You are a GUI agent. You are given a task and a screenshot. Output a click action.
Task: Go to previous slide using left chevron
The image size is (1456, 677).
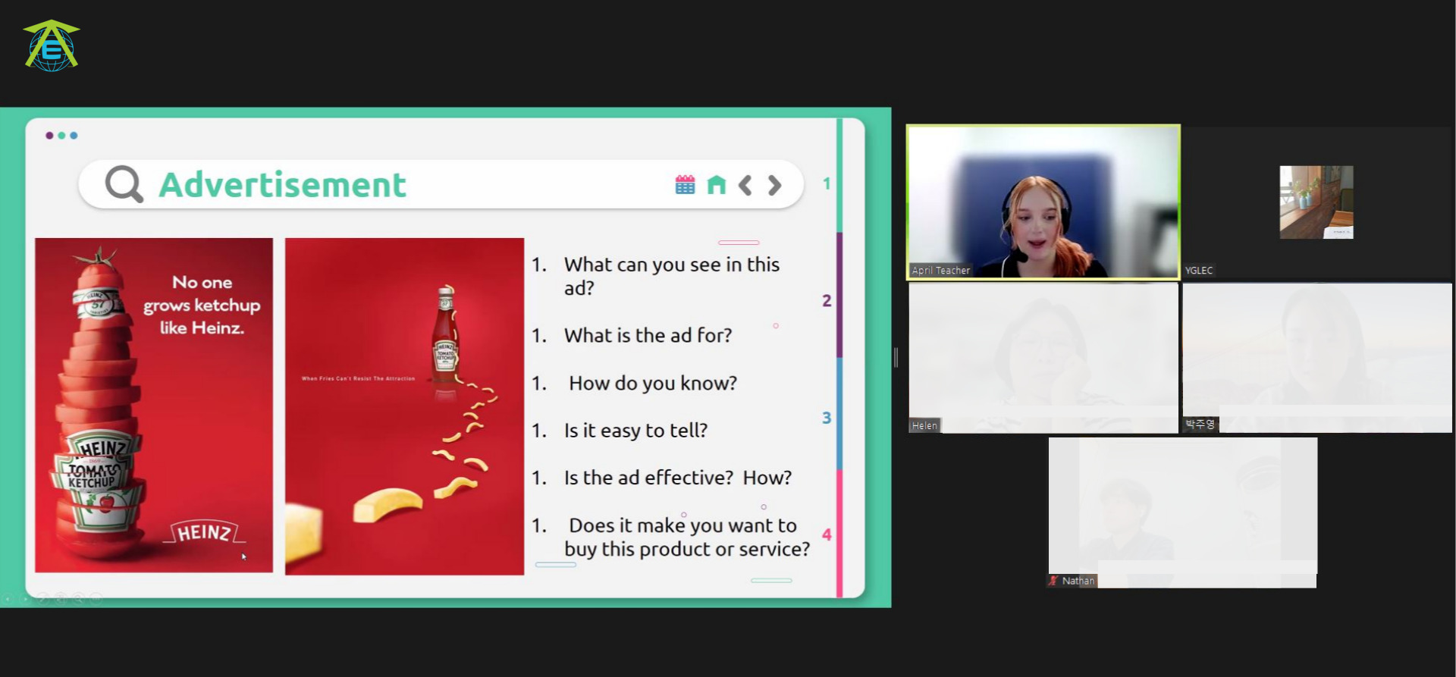[745, 185]
